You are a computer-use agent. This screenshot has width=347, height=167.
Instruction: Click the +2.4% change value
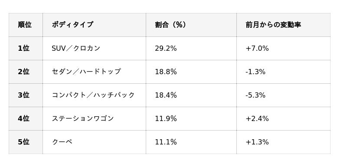[257, 118]
